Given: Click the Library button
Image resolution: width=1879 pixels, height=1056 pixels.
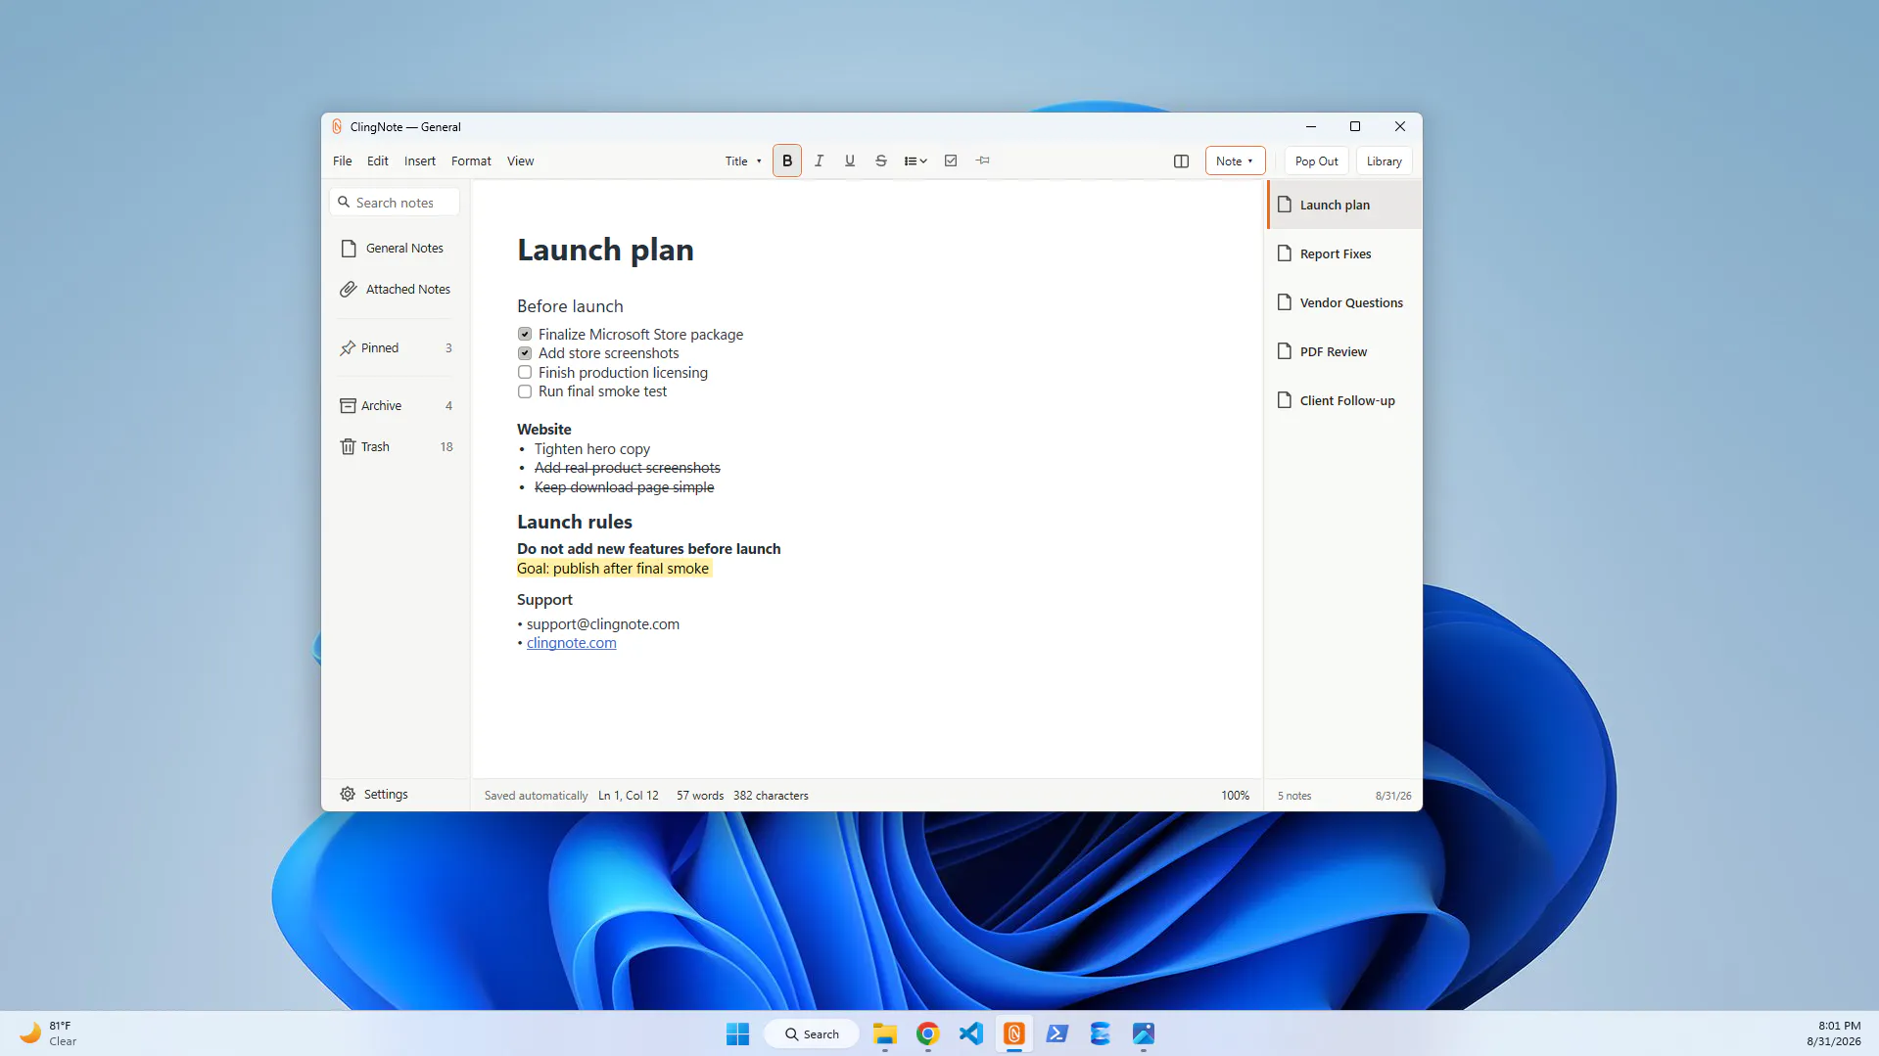Looking at the screenshot, I should click(x=1384, y=161).
